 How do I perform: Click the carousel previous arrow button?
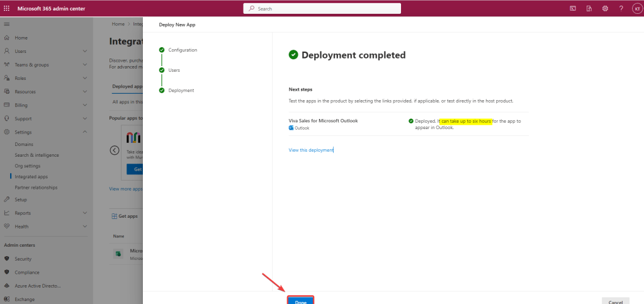click(115, 150)
